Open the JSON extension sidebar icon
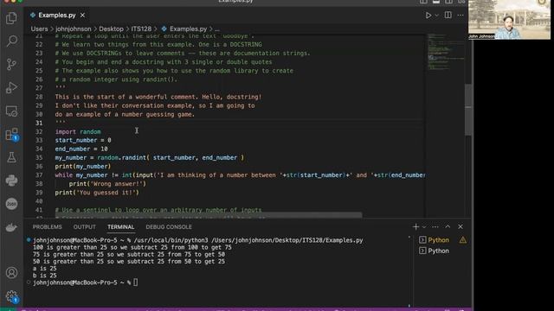 click(11, 204)
